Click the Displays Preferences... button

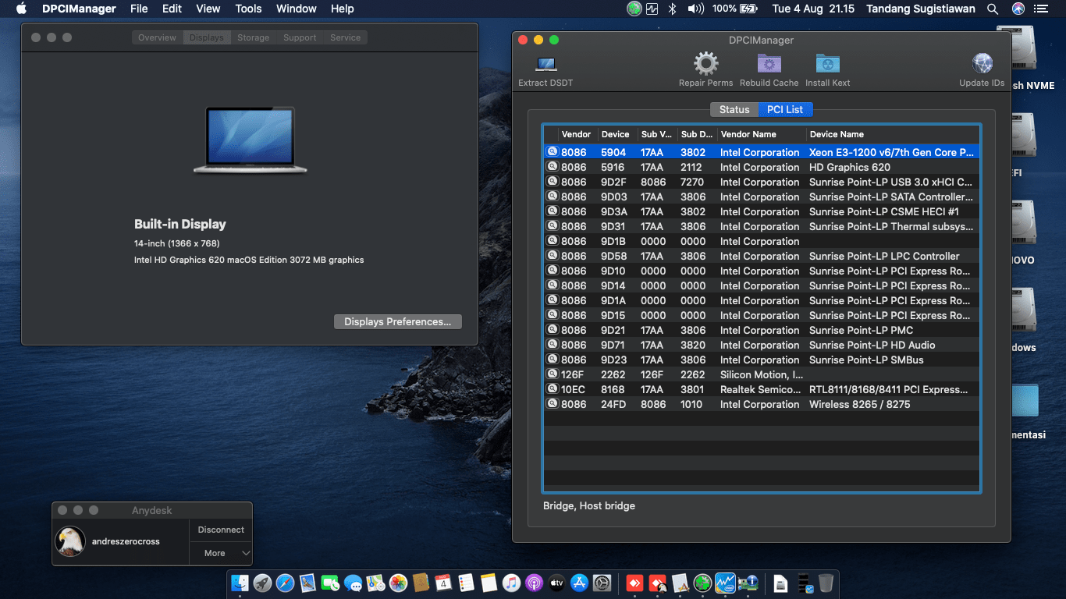click(x=397, y=321)
